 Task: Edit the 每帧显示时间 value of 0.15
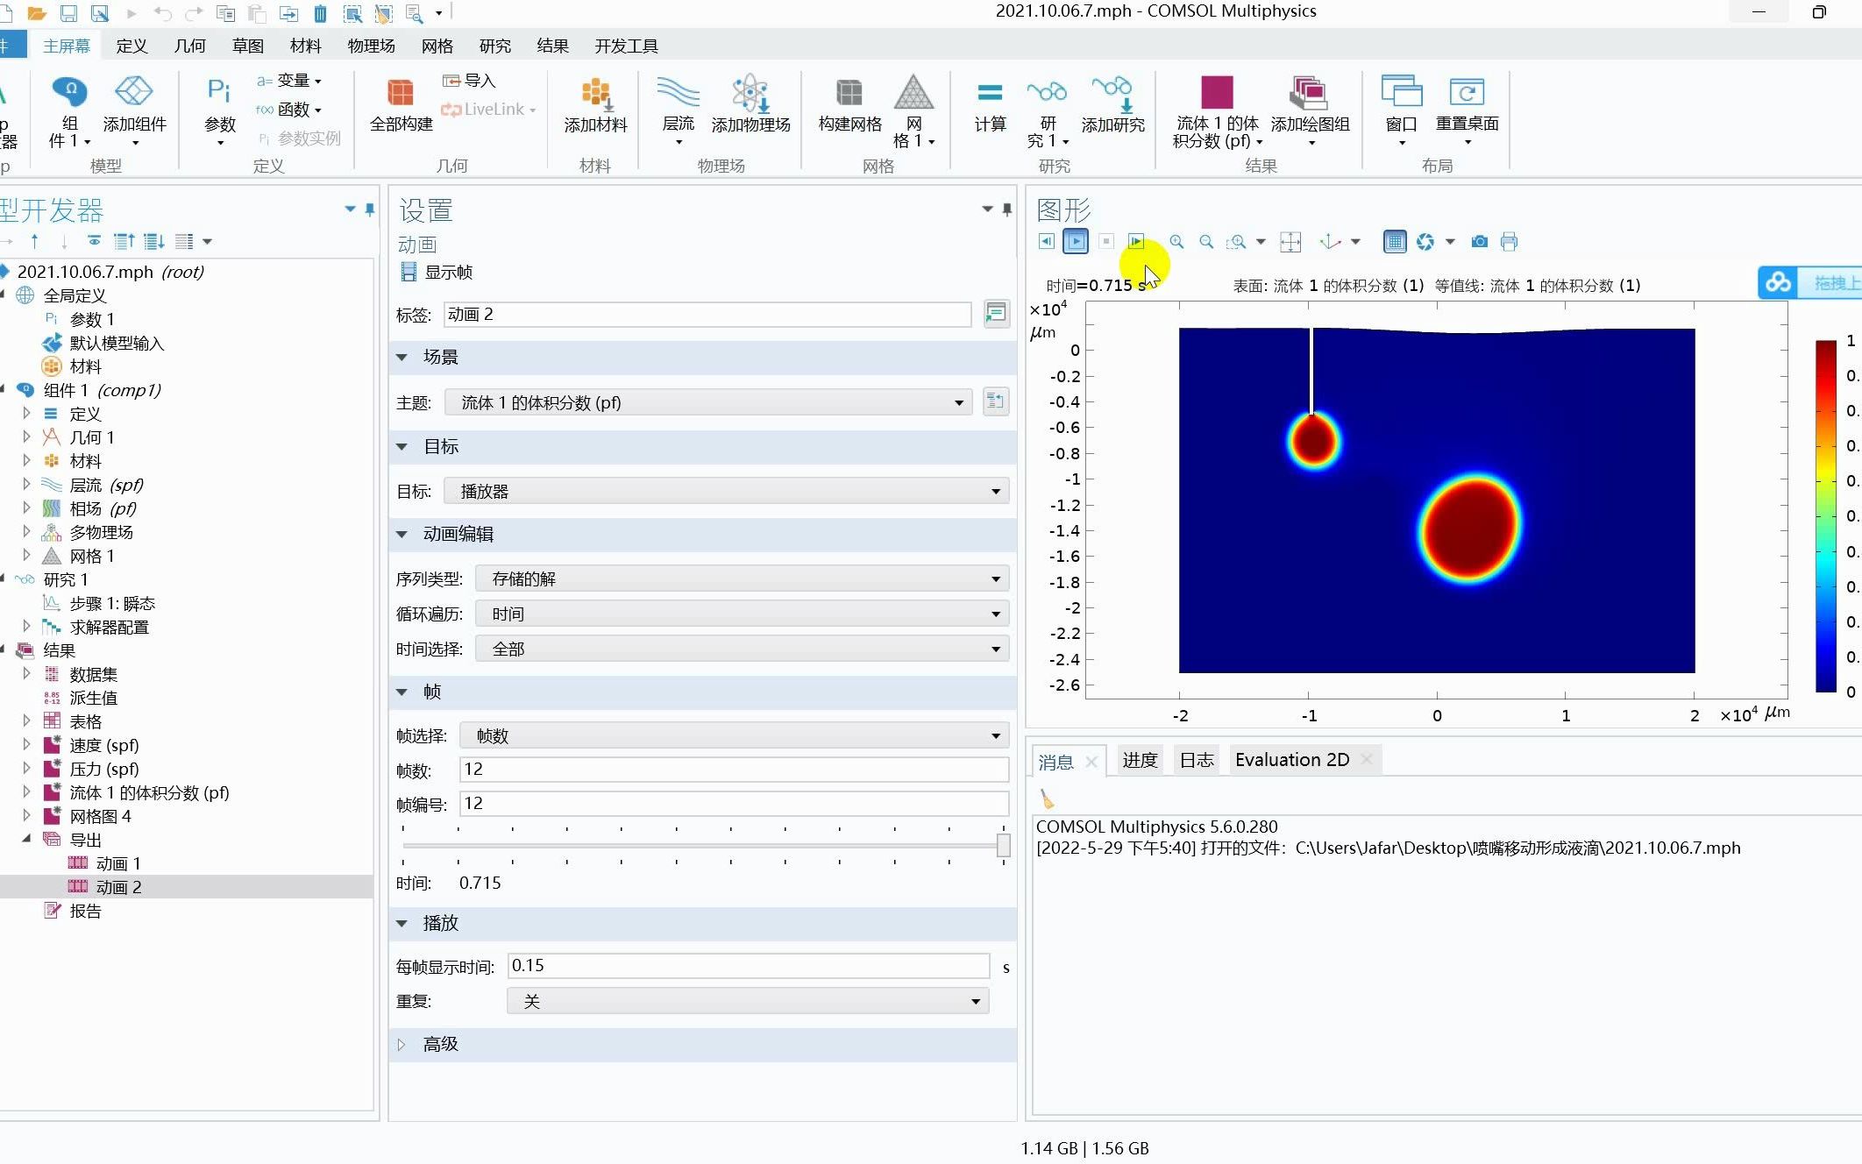(747, 965)
